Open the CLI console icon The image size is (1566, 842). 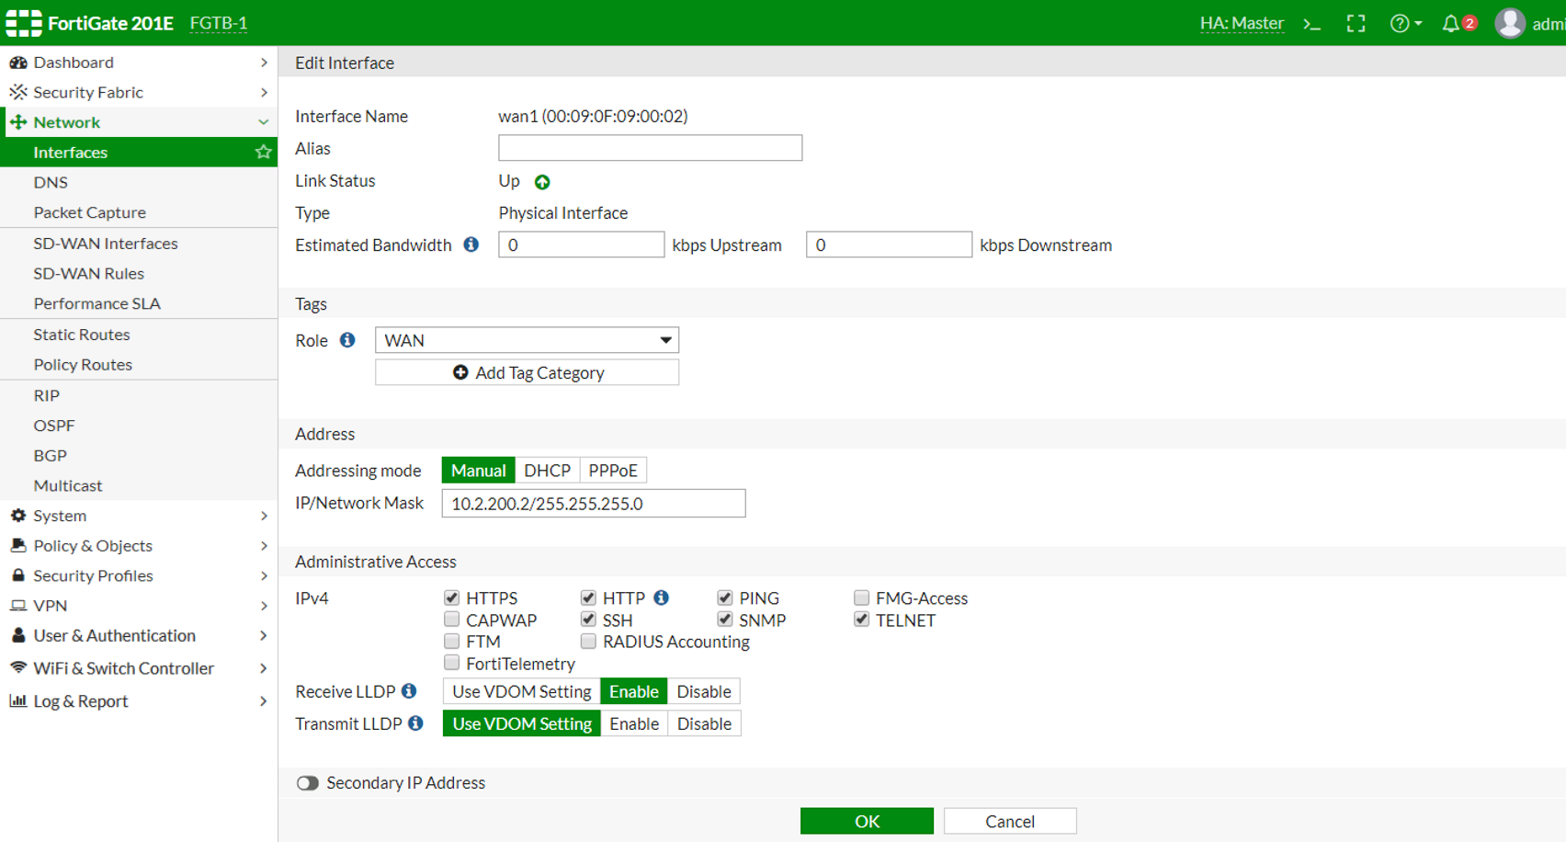pos(1312,24)
